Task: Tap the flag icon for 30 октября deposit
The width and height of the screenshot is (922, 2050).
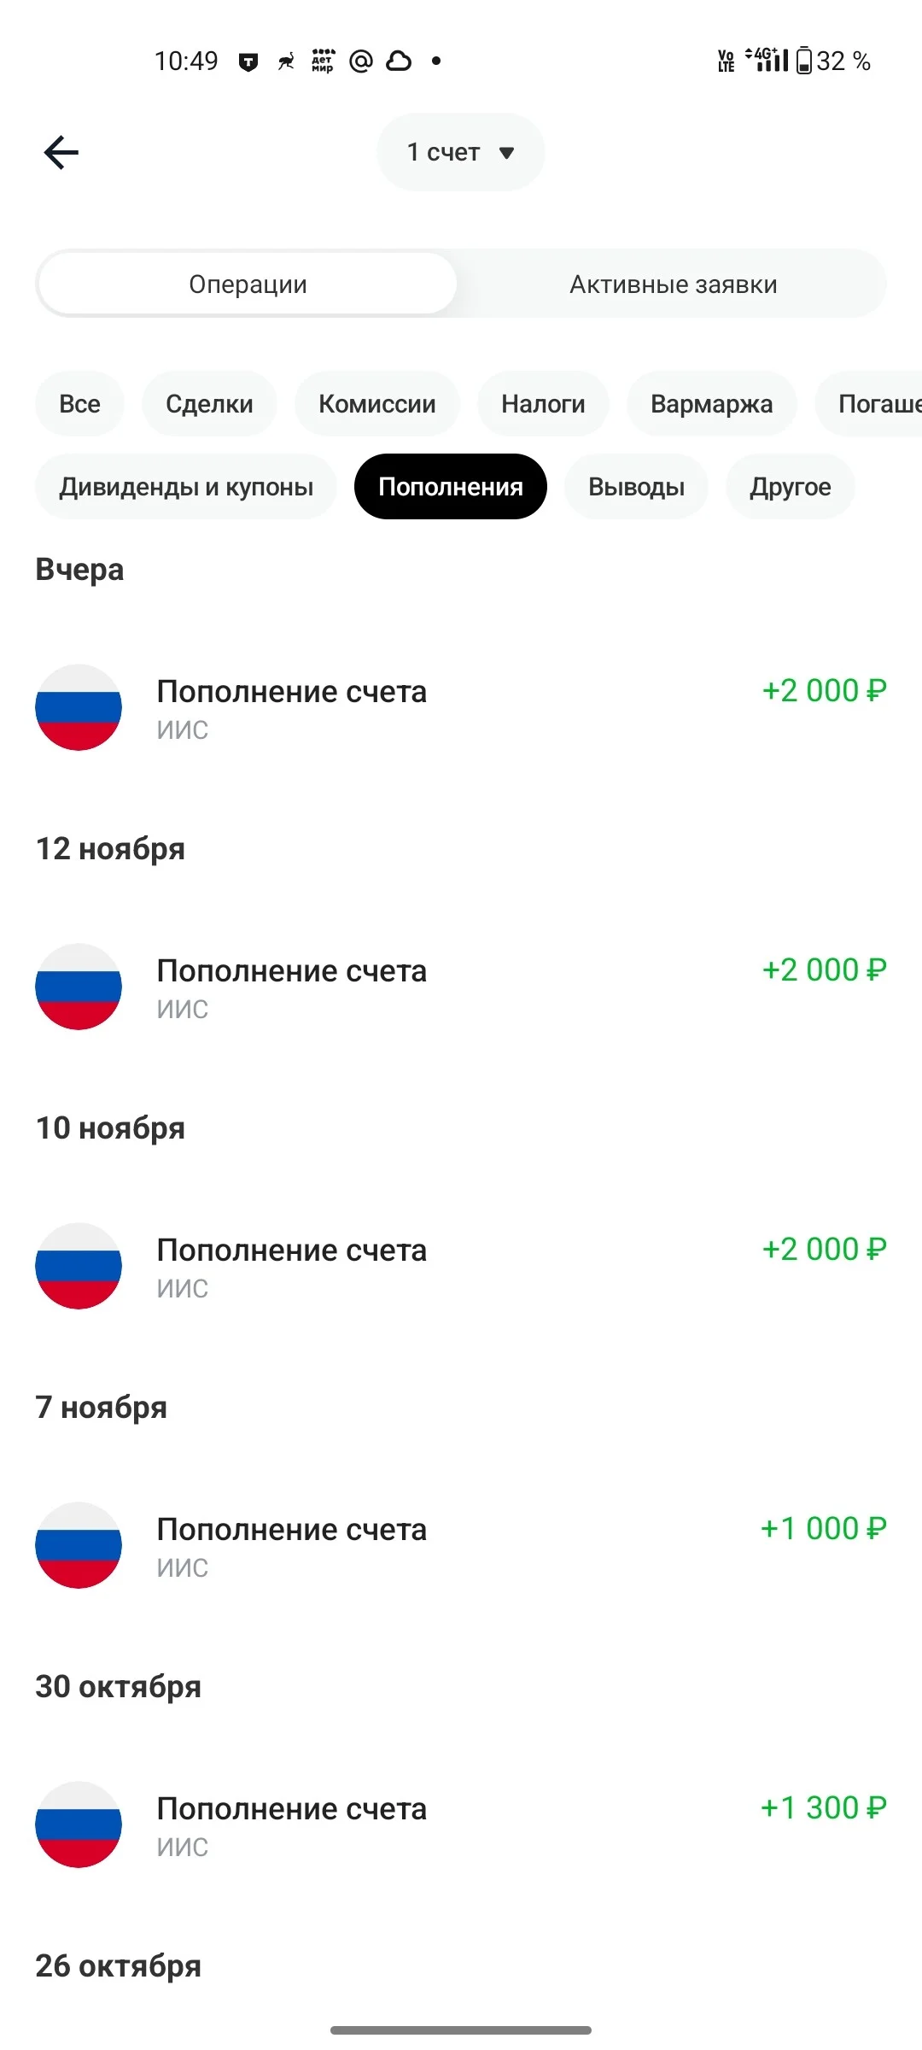Action: tap(79, 1824)
